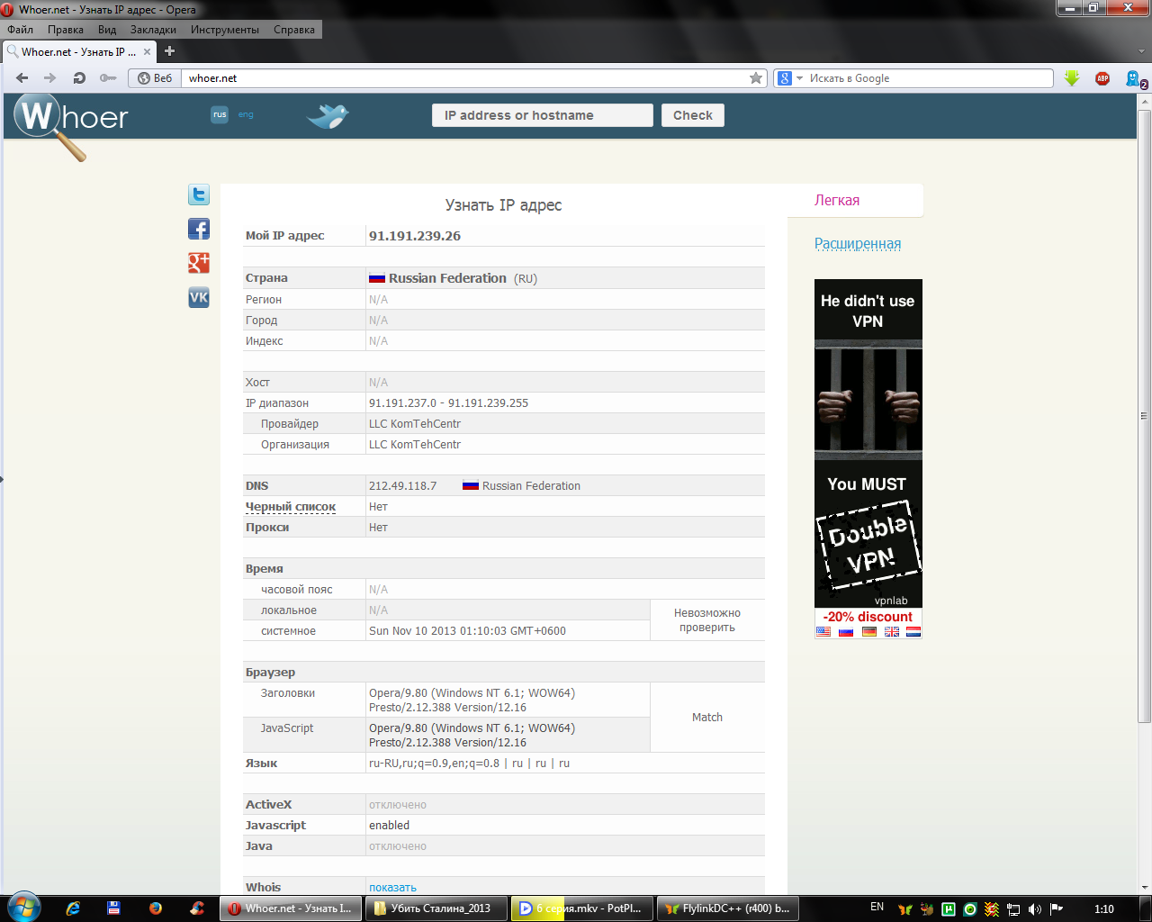Screen dimensions: 1152x922
Task: Bookmark the page with the star icon
Action: [756, 78]
